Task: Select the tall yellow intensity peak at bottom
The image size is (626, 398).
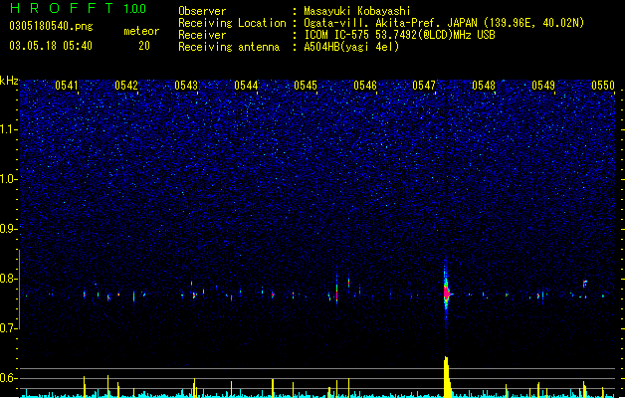Action: (447, 377)
